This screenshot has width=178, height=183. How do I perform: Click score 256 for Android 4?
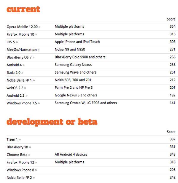tap(173, 65)
